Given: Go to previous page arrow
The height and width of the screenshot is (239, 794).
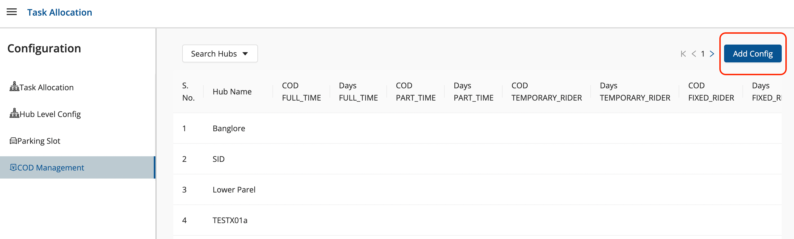Looking at the screenshot, I should point(693,54).
